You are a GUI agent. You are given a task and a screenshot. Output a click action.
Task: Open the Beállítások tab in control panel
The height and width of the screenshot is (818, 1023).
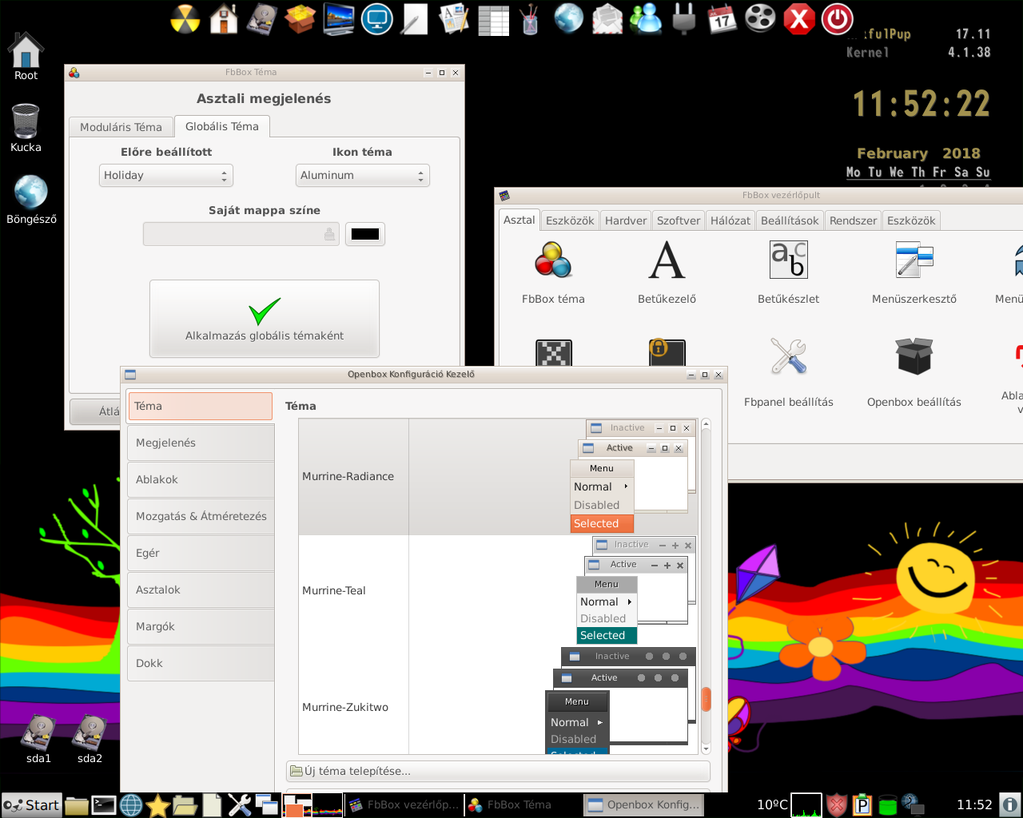[790, 220]
